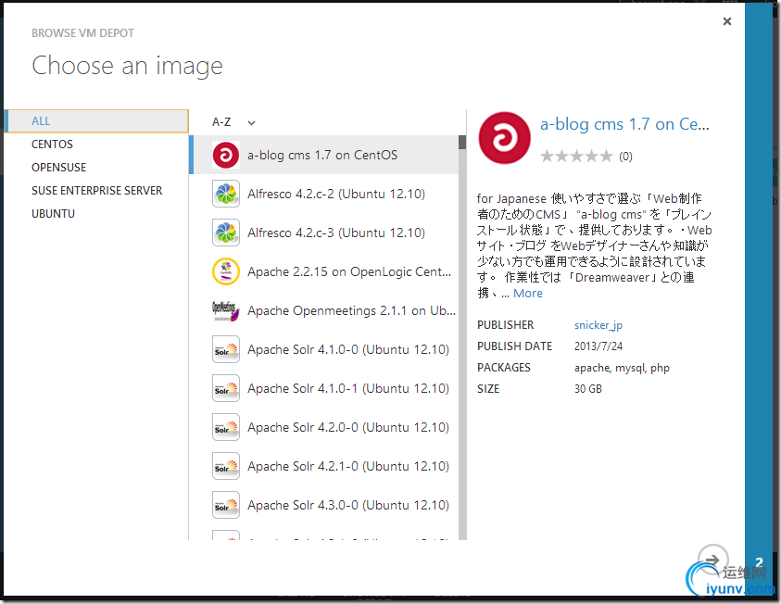Click the Apache Solr 4.1.0-0 icon
This screenshot has height=604, width=781.
(x=226, y=349)
